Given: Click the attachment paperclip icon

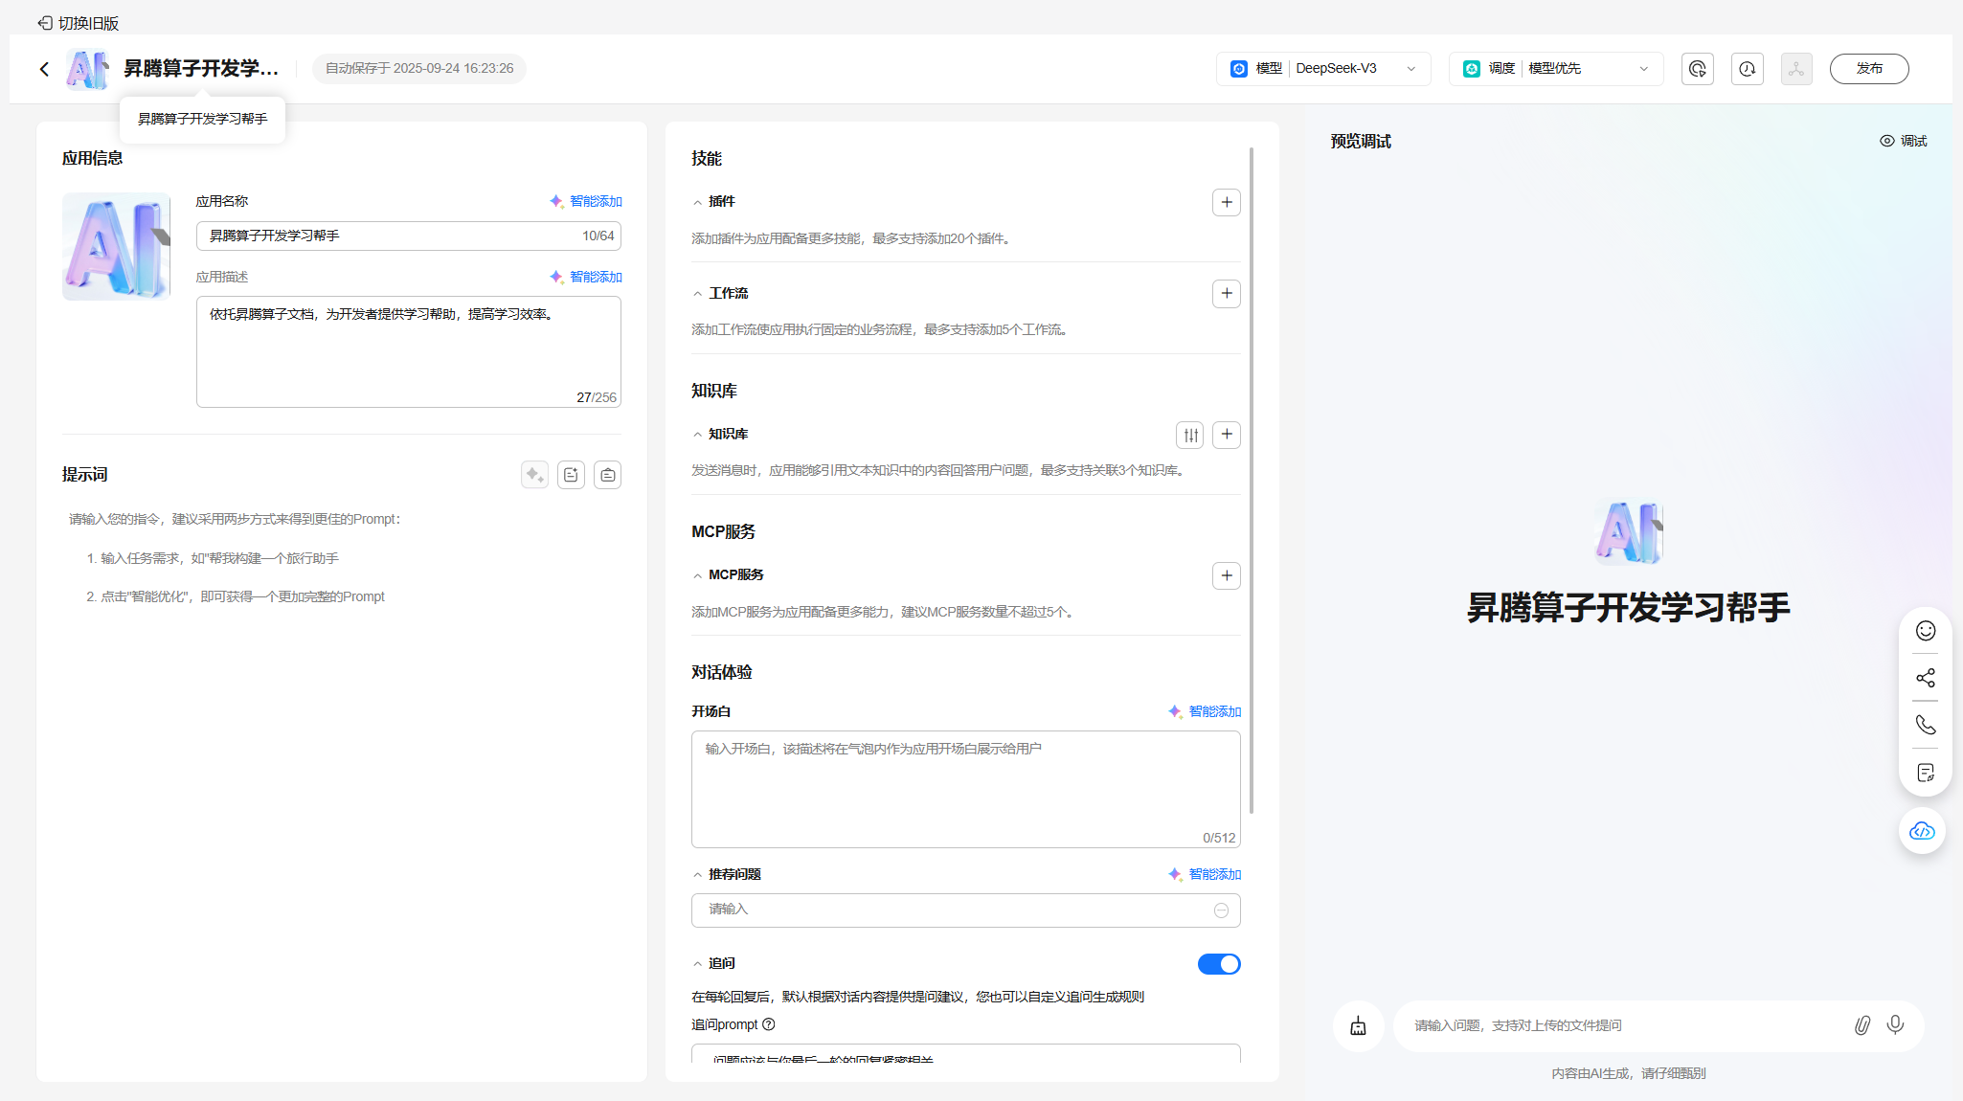Looking at the screenshot, I should 1861,1025.
